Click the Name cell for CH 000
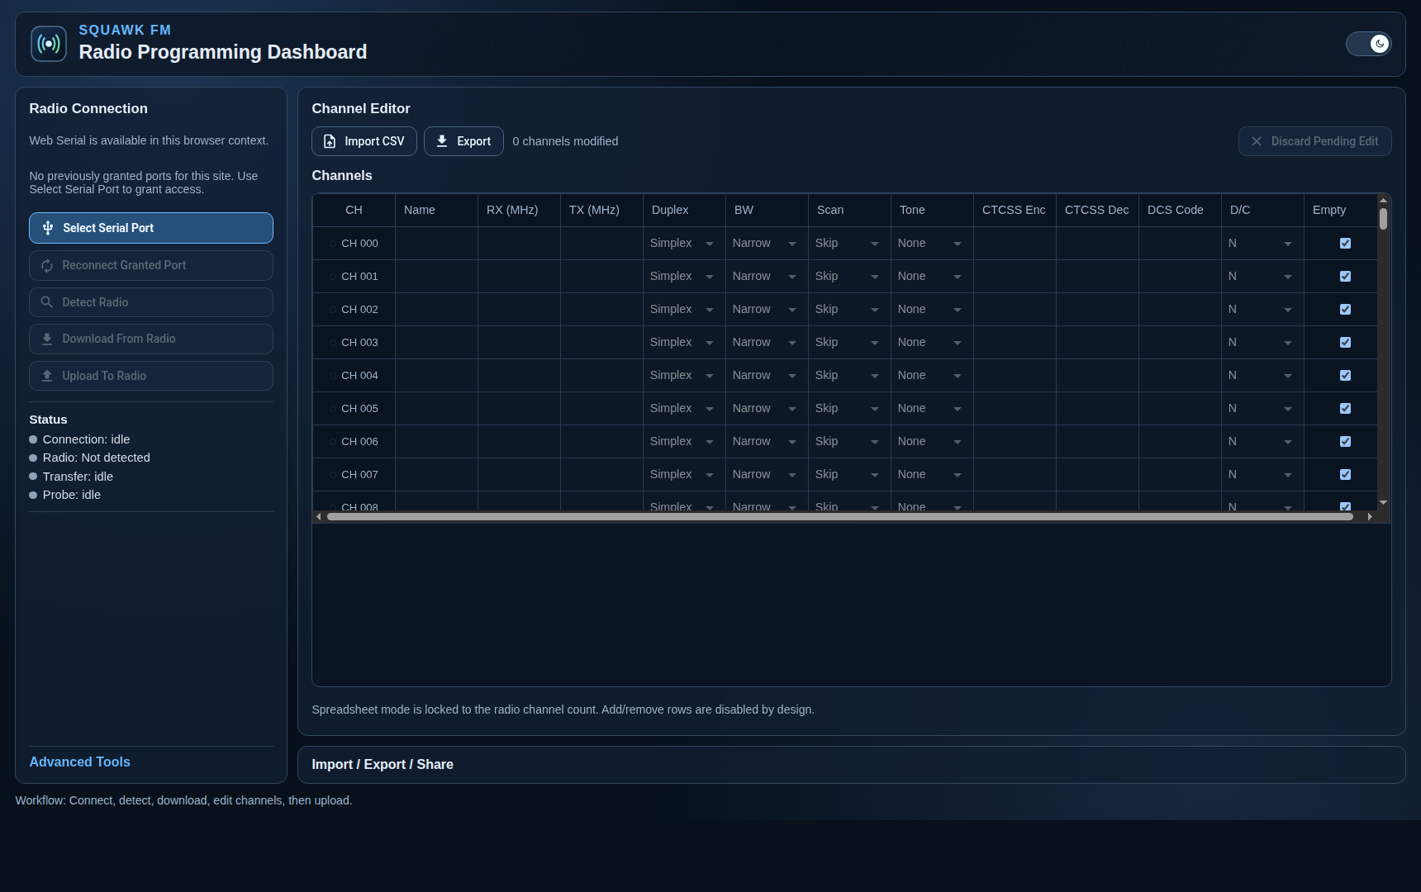The width and height of the screenshot is (1421, 892). click(x=436, y=244)
